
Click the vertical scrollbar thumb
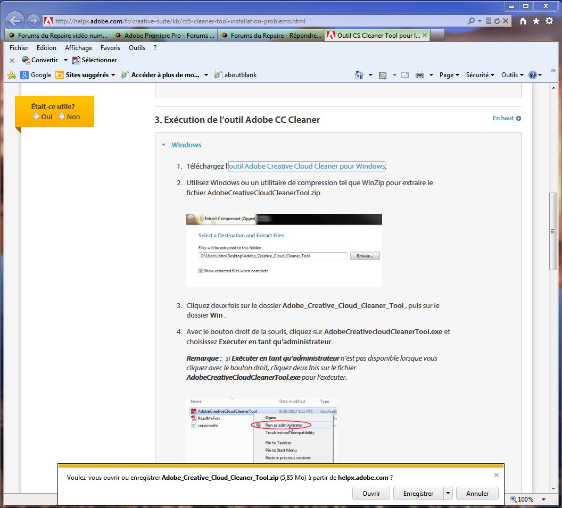[x=553, y=231]
